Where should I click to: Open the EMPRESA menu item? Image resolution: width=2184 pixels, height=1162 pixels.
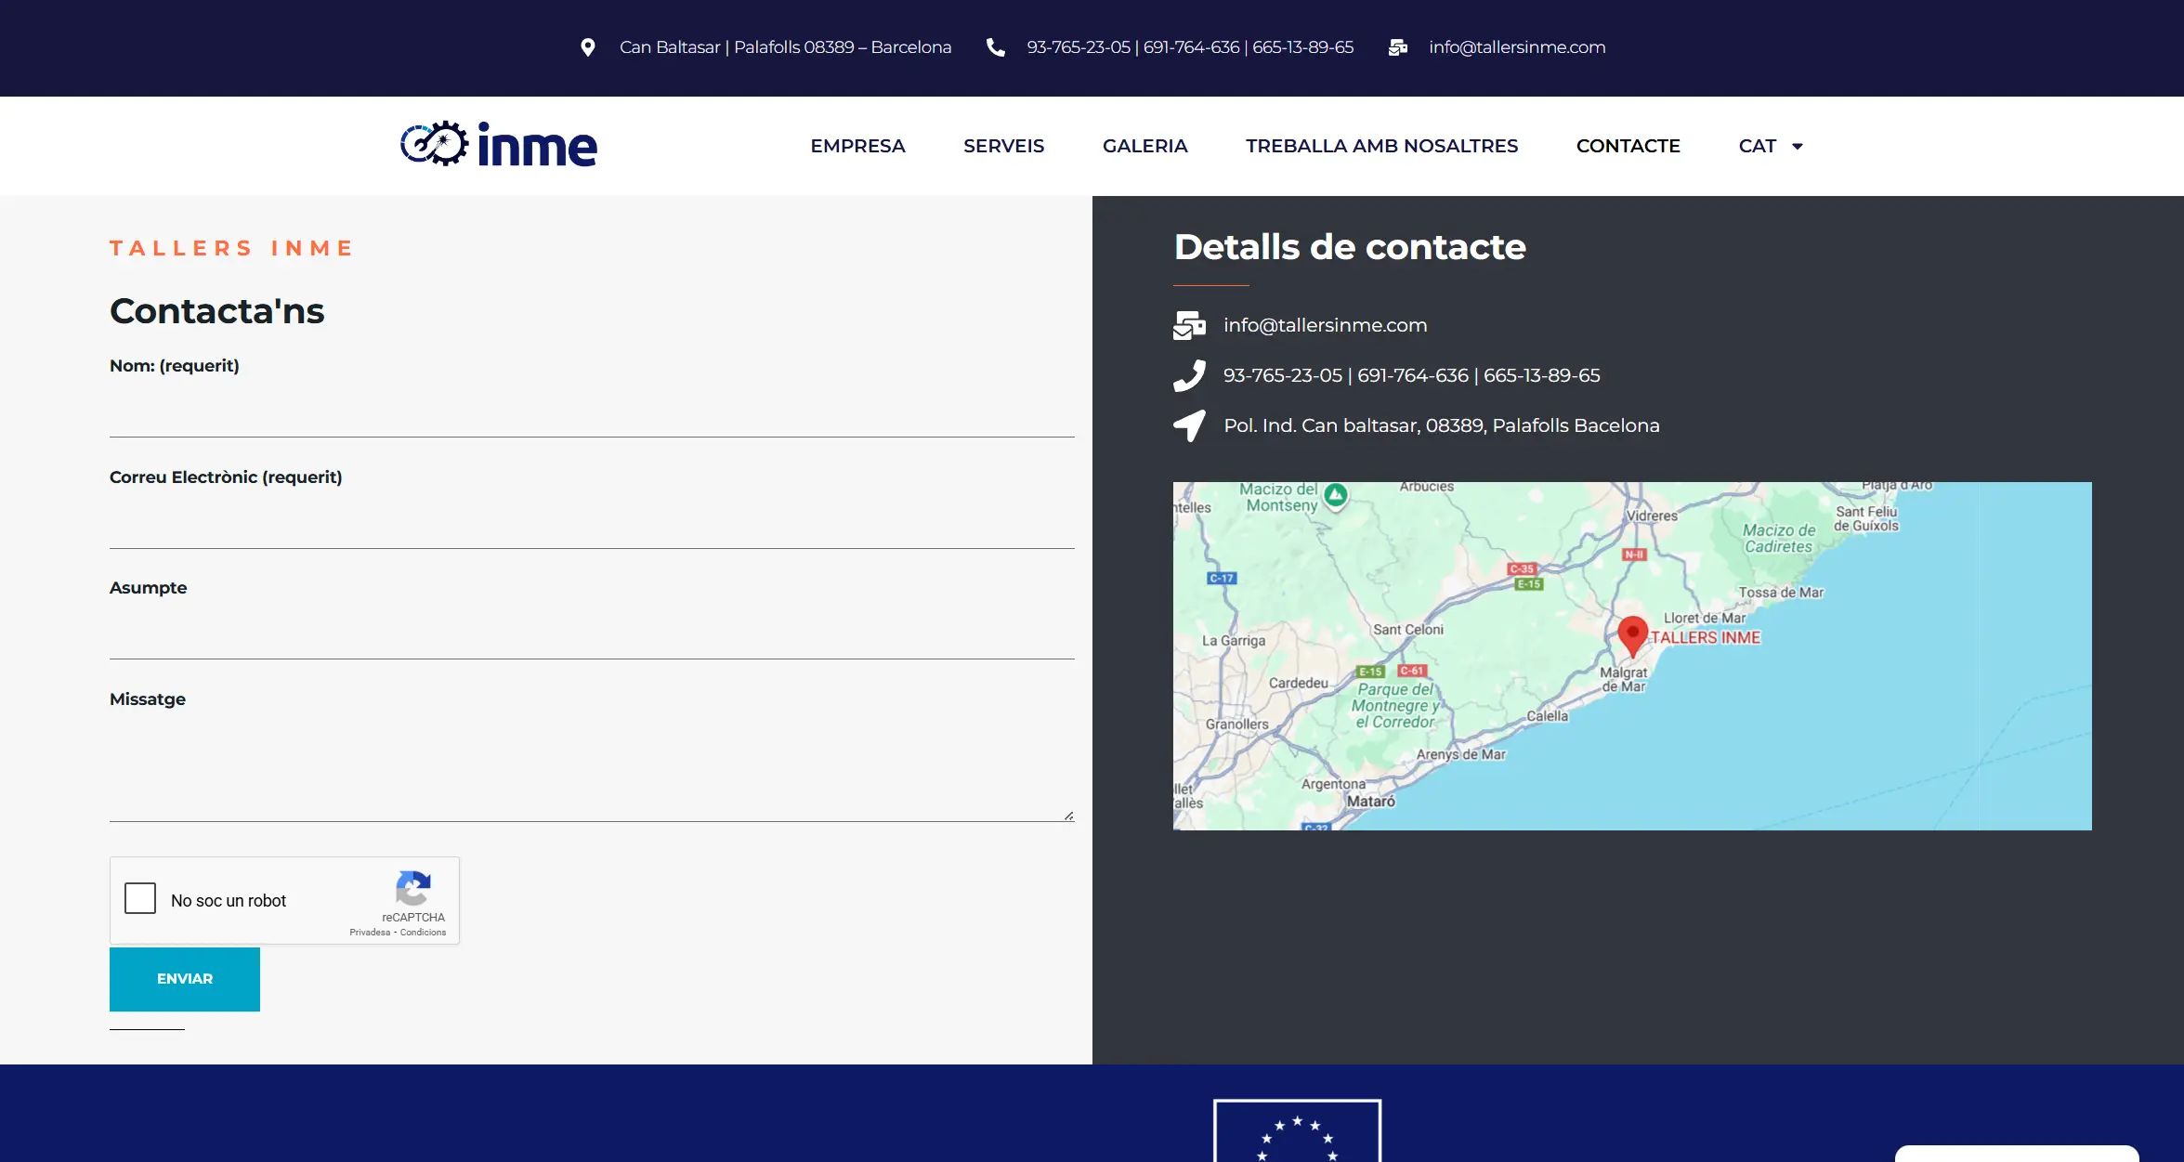(x=857, y=147)
